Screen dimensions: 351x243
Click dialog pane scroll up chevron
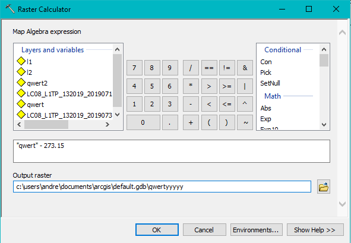tap(342, 33)
